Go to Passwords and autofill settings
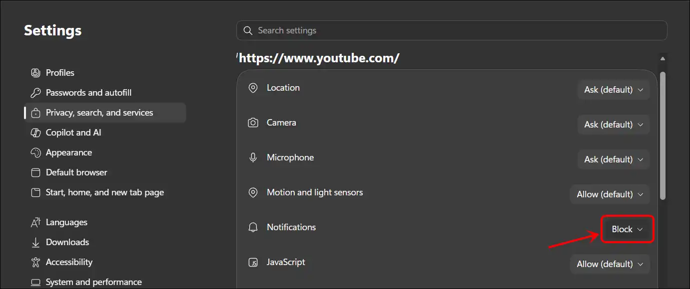 (105, 93)
